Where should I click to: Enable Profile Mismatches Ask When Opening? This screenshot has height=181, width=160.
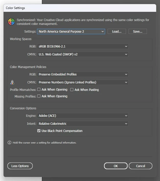click(x=39, y=89)
